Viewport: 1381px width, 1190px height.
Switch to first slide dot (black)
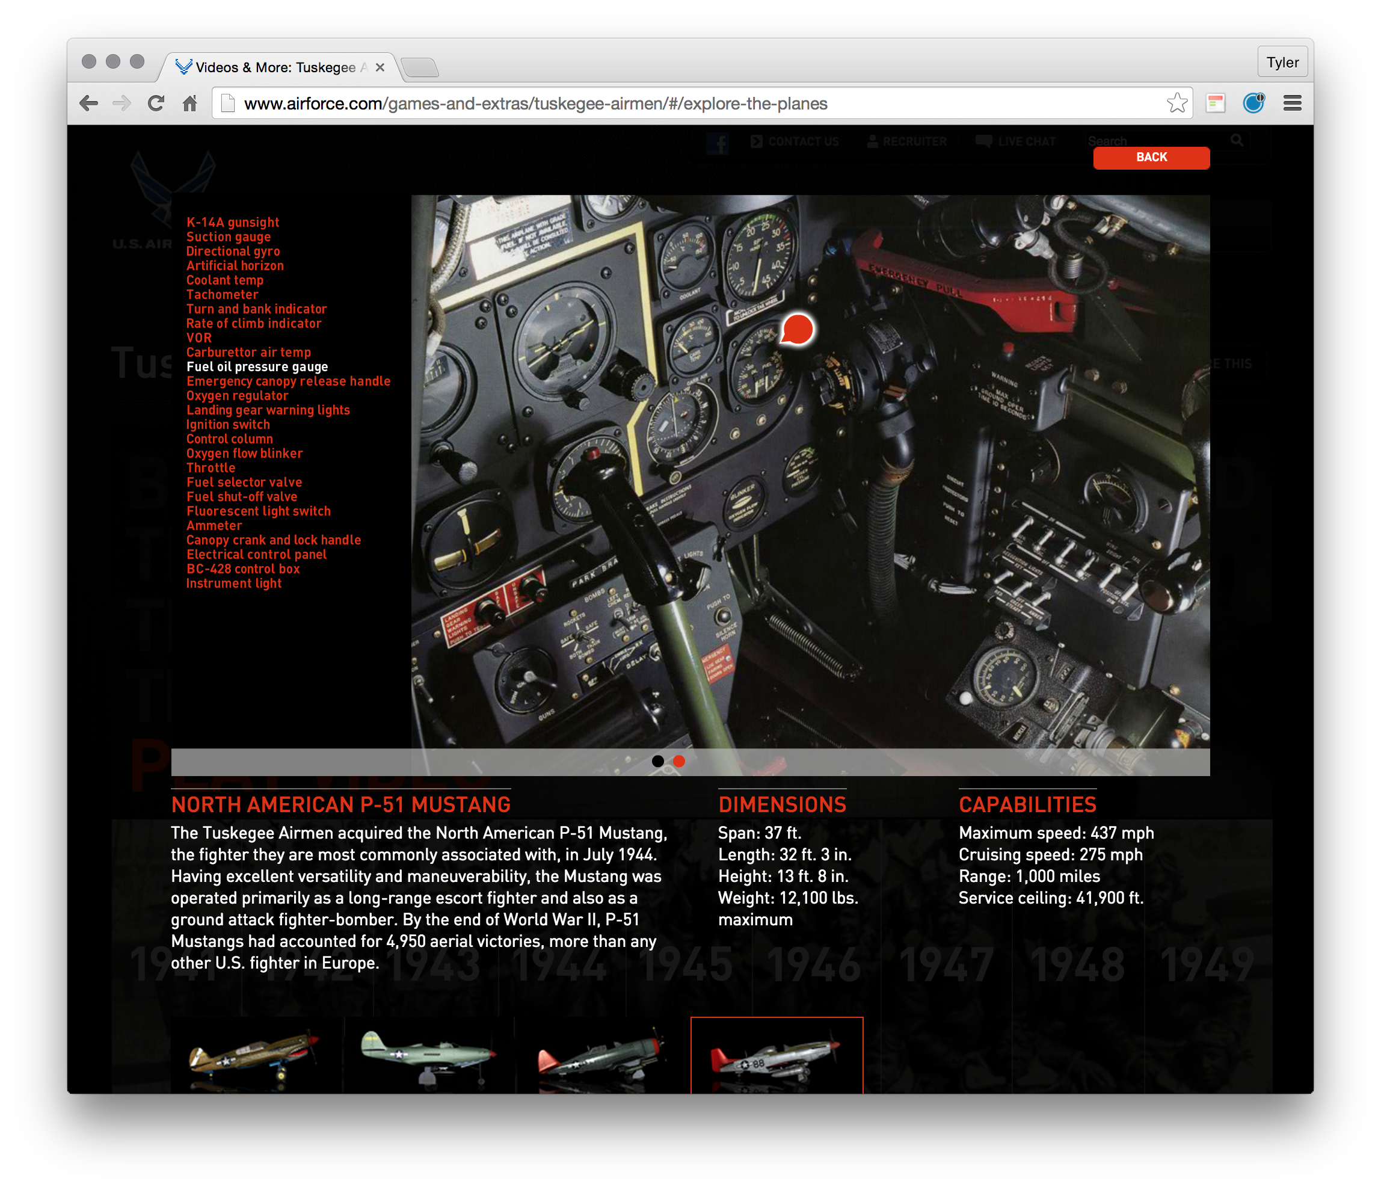click(x=658, y=760)
